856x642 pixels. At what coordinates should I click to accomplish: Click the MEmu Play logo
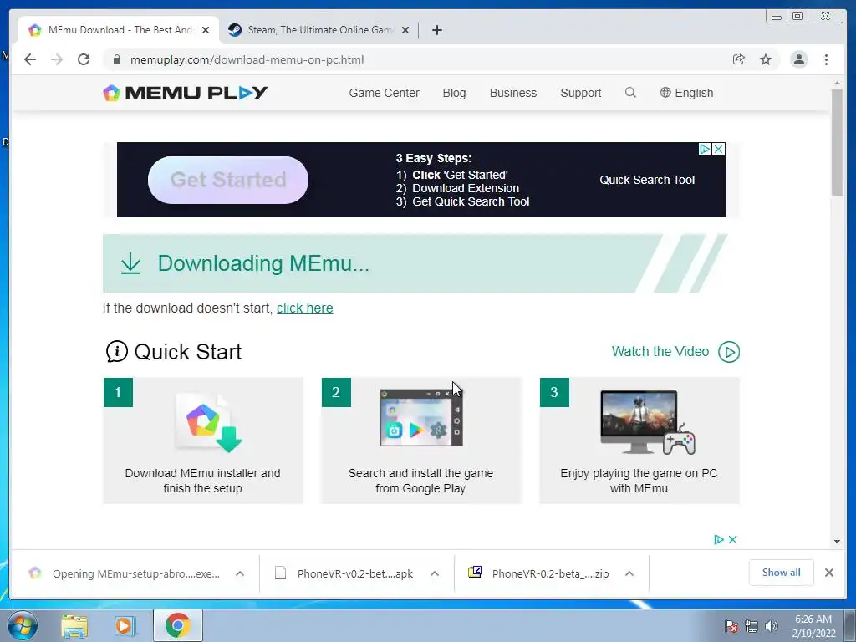click(185, 93)
